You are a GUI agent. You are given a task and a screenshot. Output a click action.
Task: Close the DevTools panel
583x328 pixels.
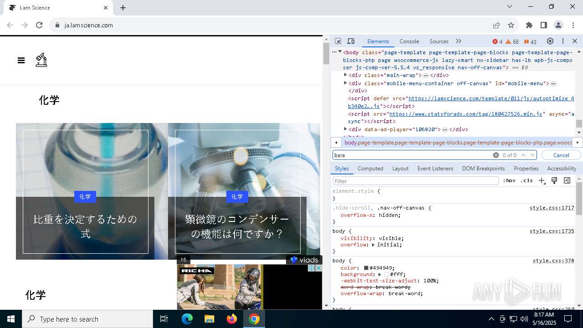(x=575, y=41)
